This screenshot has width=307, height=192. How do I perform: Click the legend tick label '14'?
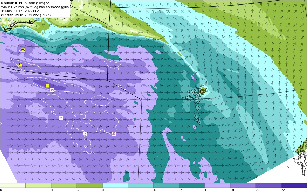coord(181,190)
